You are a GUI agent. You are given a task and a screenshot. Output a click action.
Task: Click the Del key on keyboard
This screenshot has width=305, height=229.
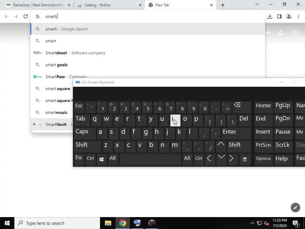point(245,120)
